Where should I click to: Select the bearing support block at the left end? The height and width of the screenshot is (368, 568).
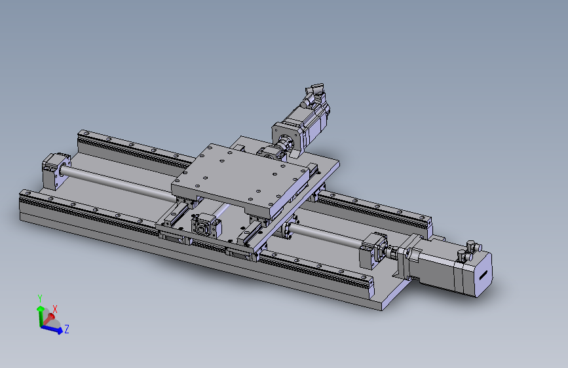(55, 171)
